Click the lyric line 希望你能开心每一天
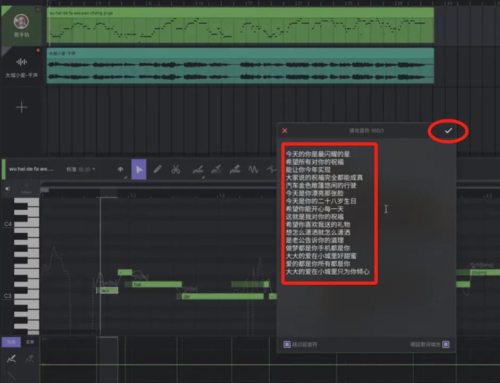 click(x=314, y=209)
